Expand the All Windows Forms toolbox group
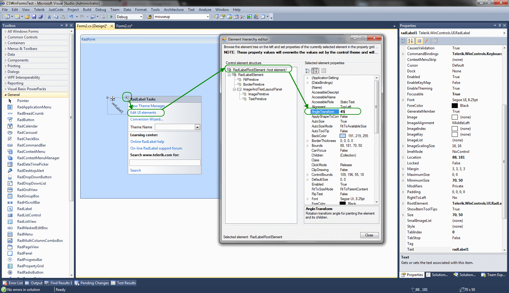The height and width of the screenshot is (293, 509). 5,31
